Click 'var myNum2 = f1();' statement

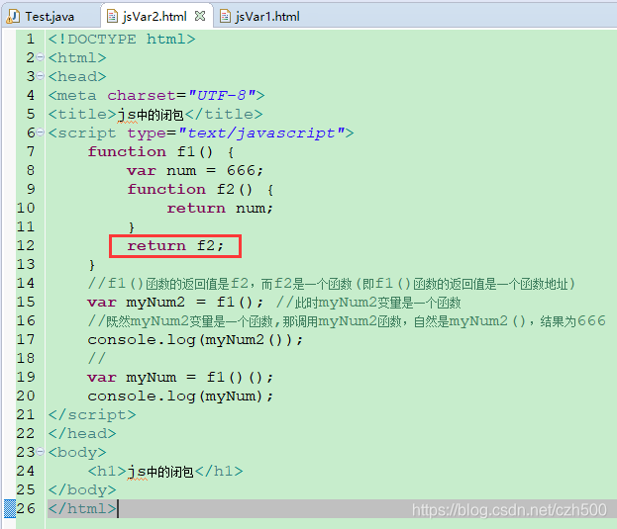[x=175, y=303]
